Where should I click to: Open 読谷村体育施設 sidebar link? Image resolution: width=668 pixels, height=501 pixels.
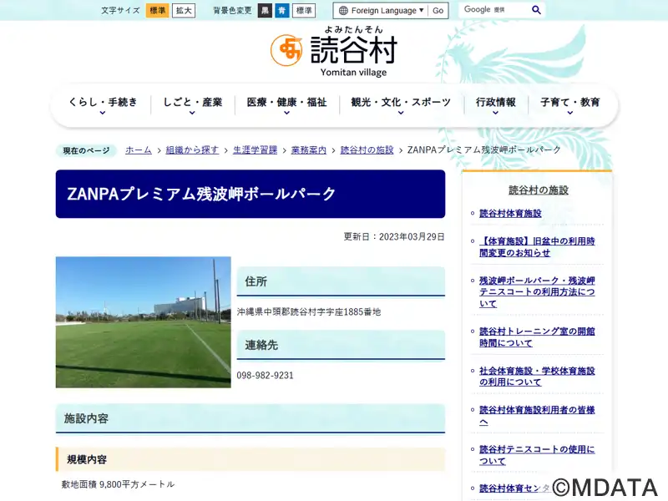(510, 214)
